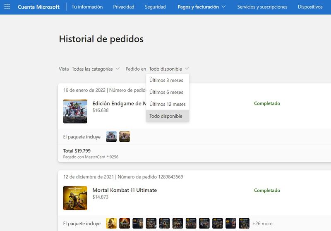Click the Edición Endgame game cover thumbnail
This screenshot has height=231, width=331.
click(75, 111)
